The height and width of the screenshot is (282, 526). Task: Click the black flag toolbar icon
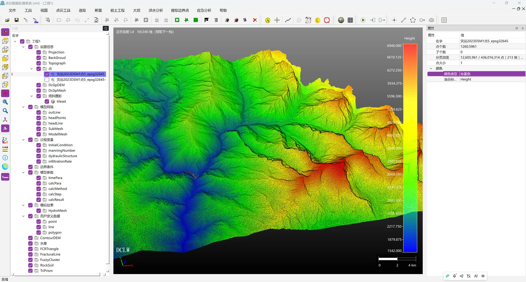point(206,20)
